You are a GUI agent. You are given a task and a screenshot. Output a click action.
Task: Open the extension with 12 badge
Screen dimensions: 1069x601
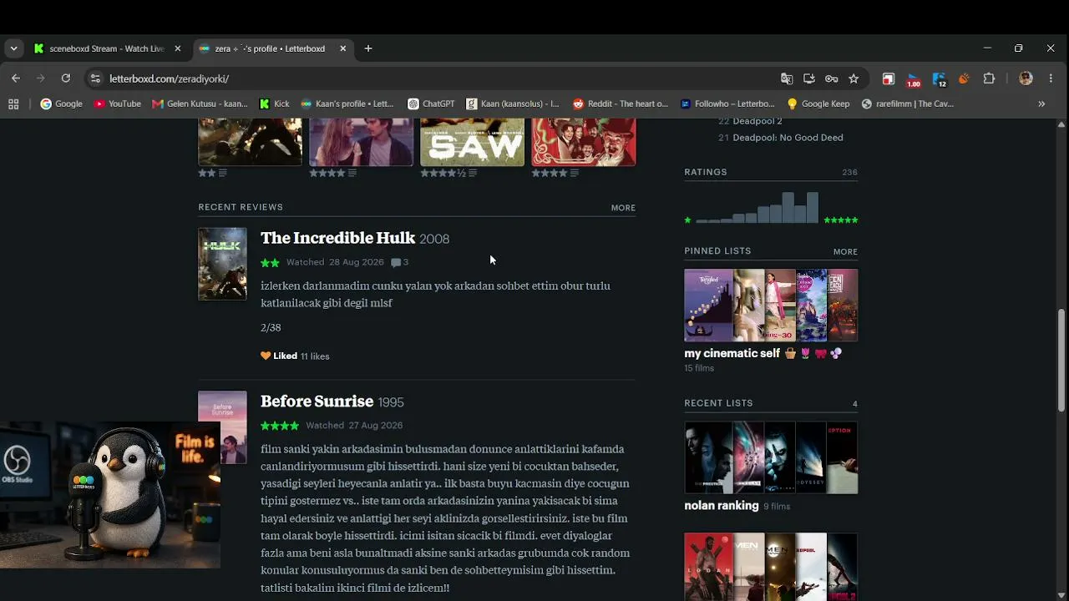tap(940, 79)
